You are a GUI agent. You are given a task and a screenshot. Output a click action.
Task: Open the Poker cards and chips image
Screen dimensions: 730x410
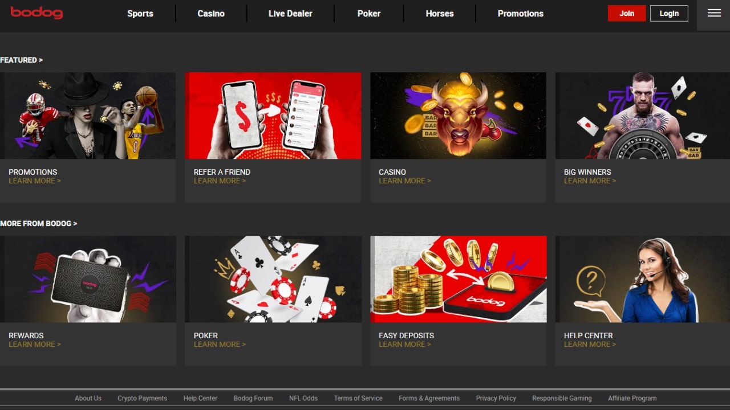tap(273, 279)
